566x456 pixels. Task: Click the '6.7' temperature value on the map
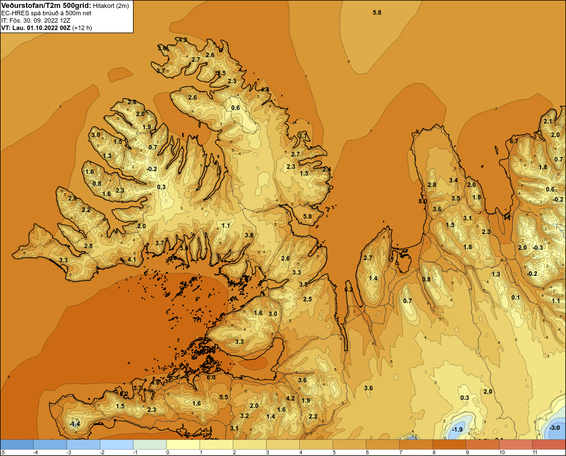click(x=514, y=141)
